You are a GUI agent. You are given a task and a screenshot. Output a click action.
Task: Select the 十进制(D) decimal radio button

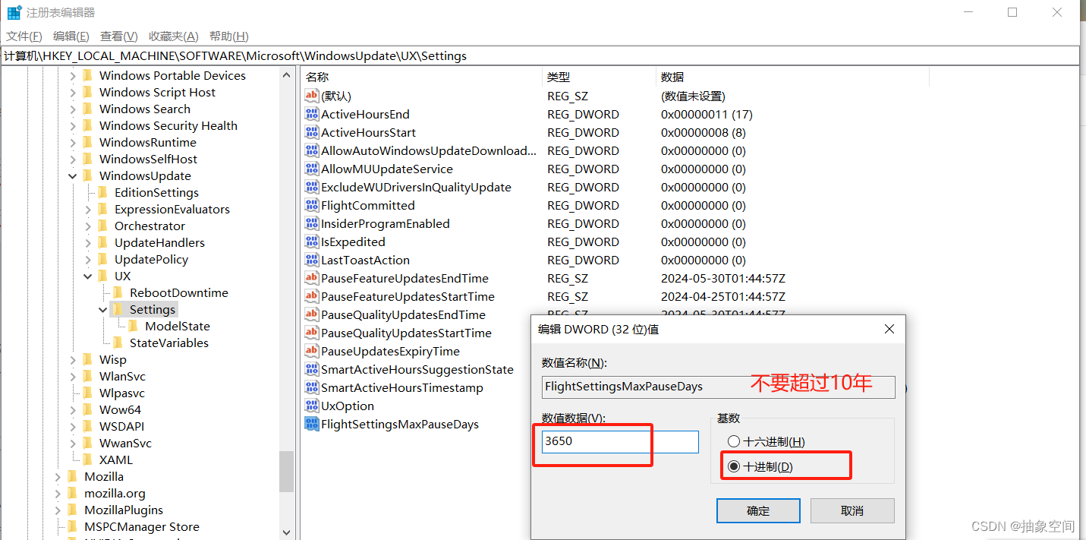[733, 466]
